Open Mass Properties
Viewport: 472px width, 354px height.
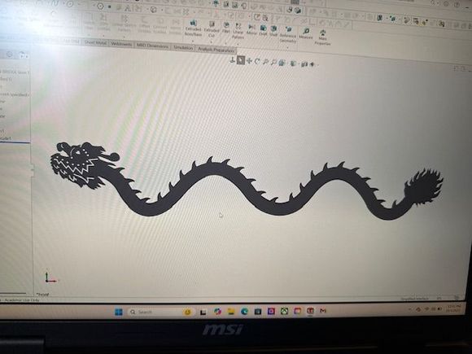pos(322,37)
